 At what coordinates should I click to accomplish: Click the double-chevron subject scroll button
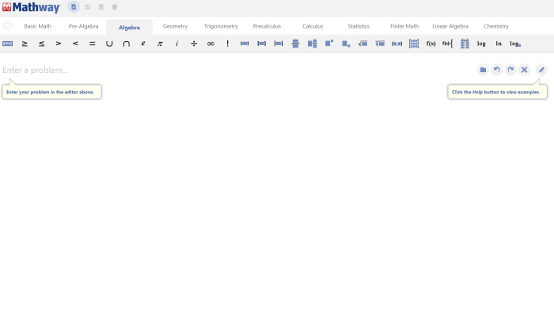tap(7, 26)
